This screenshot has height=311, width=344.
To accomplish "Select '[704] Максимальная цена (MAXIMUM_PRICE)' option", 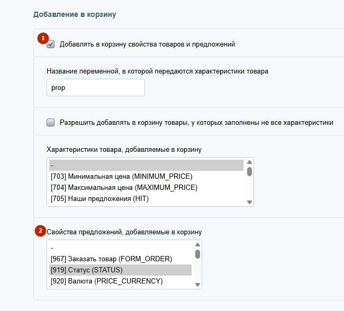I will [x=123, y=187].
